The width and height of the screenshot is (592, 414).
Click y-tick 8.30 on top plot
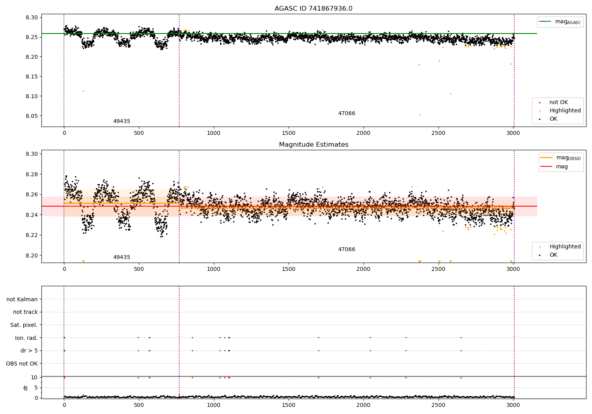32,17
